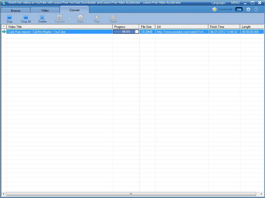Sort by Finish Time column header
The height and width of the screenshot is (198, 265).
click(224, 26)
